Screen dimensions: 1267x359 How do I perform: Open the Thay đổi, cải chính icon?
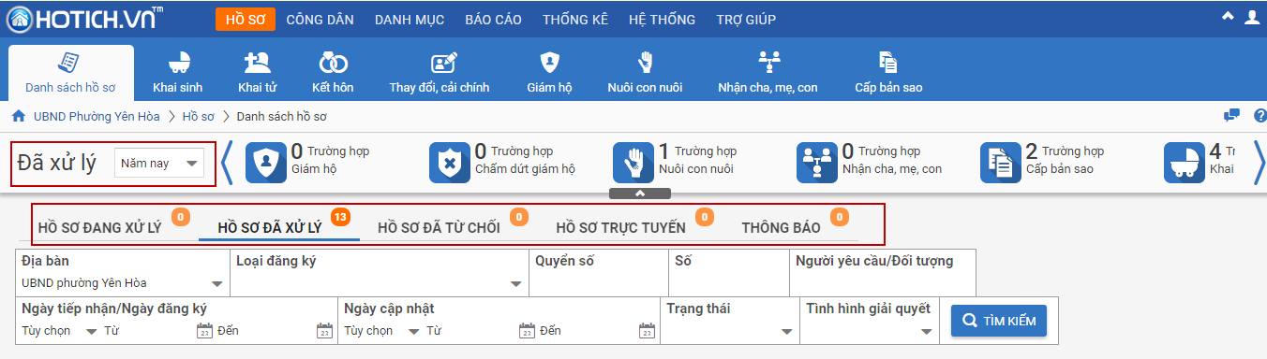[443, 63]
